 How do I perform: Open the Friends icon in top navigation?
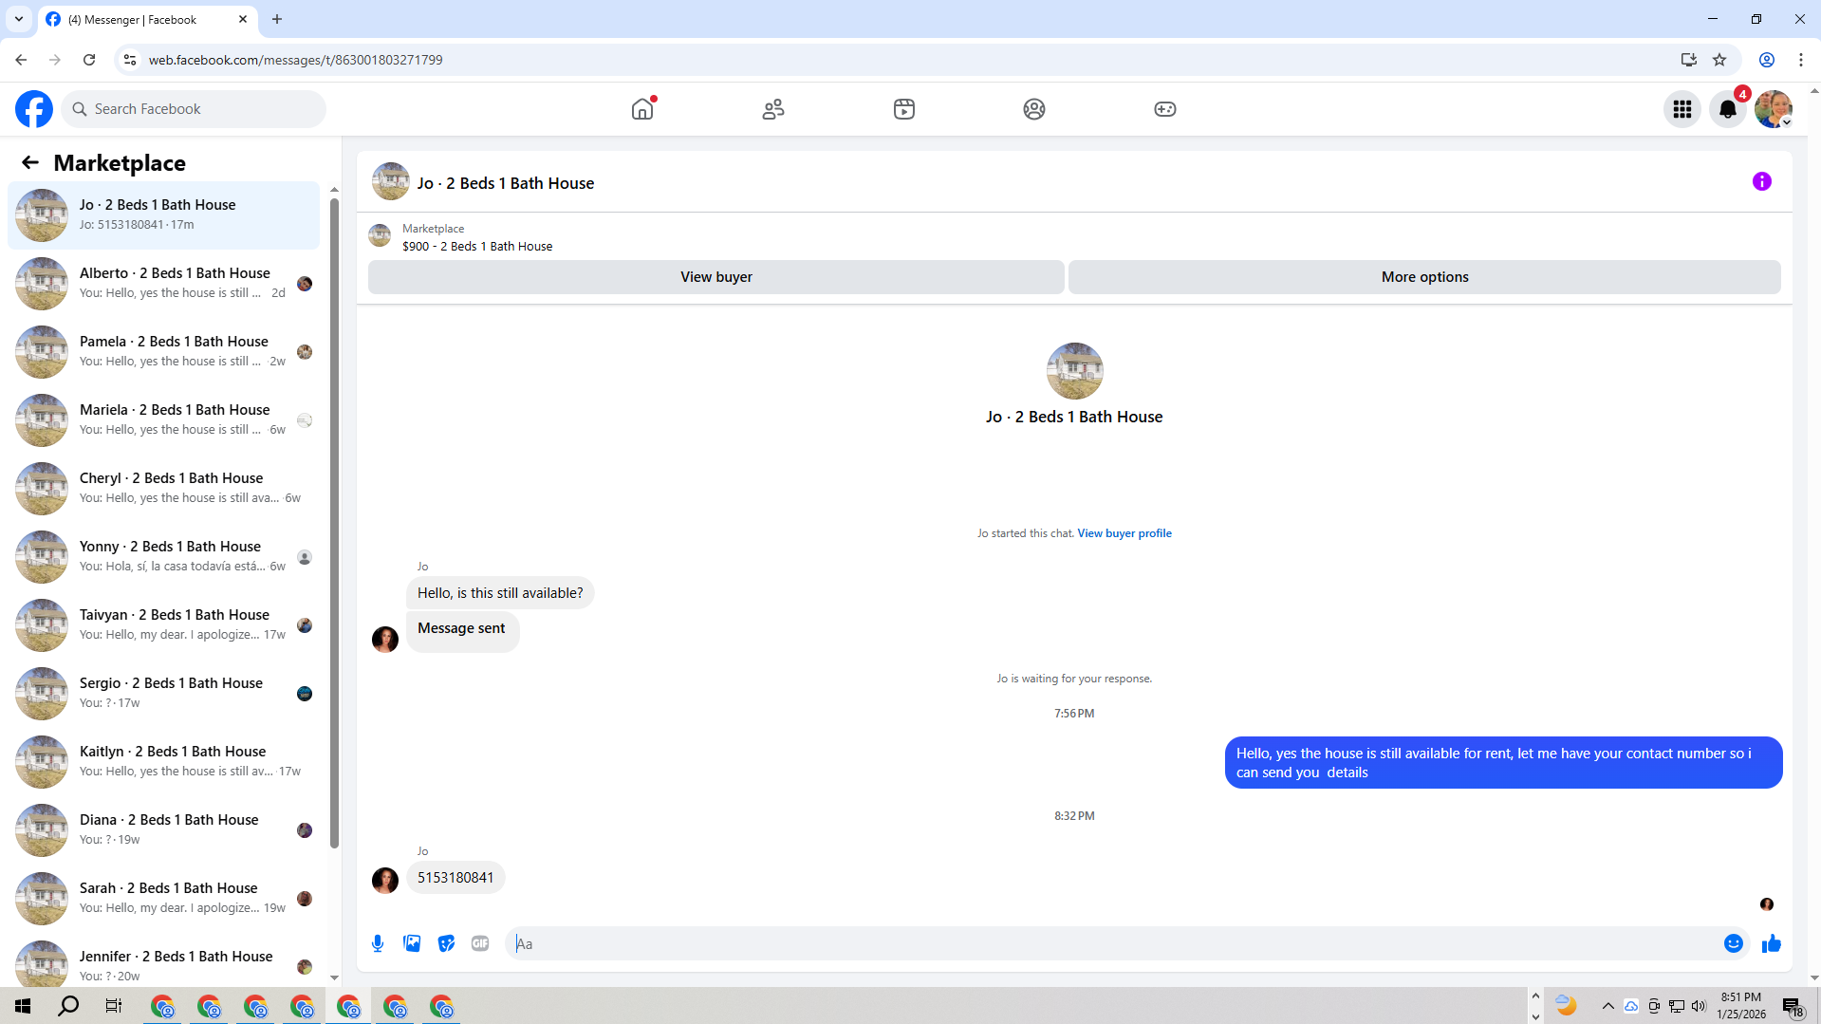(x=773, y=109)
